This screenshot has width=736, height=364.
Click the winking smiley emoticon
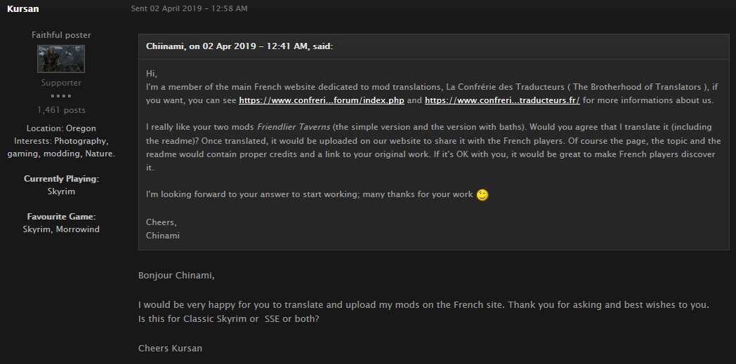(482, 195)
